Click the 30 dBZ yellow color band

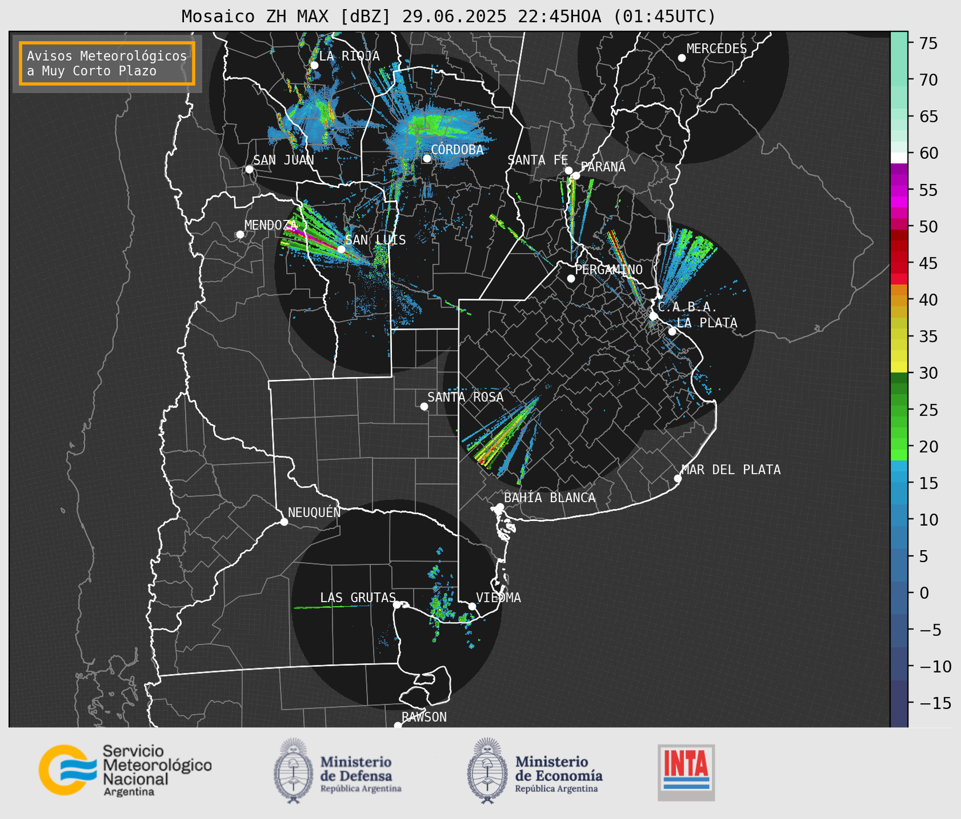(898, 367)
